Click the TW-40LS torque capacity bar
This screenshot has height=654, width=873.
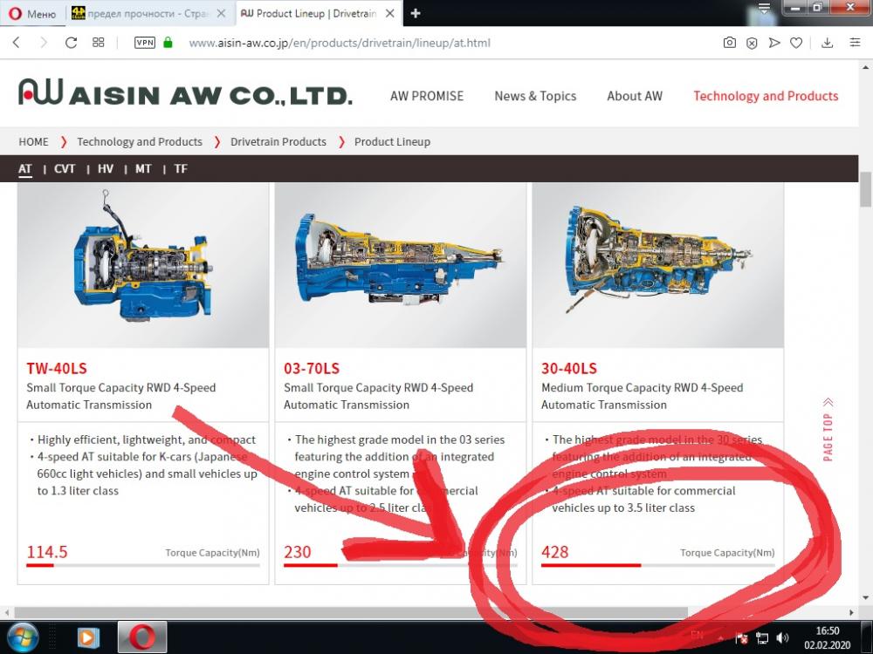click(x=143, y=566)
